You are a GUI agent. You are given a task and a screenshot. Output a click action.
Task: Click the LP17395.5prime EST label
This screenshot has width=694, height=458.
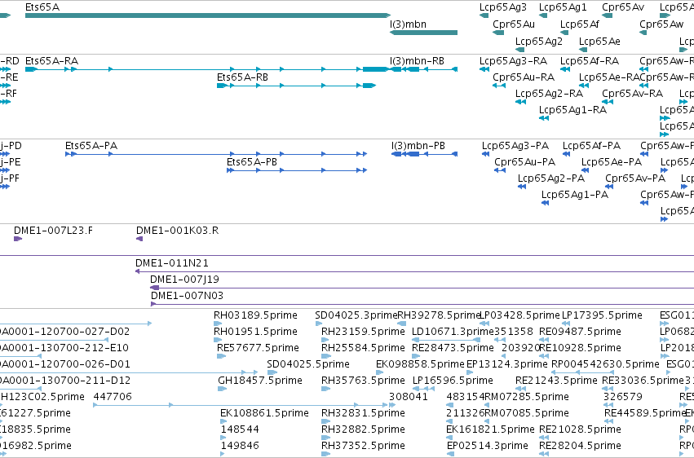[x=602, y=315]
